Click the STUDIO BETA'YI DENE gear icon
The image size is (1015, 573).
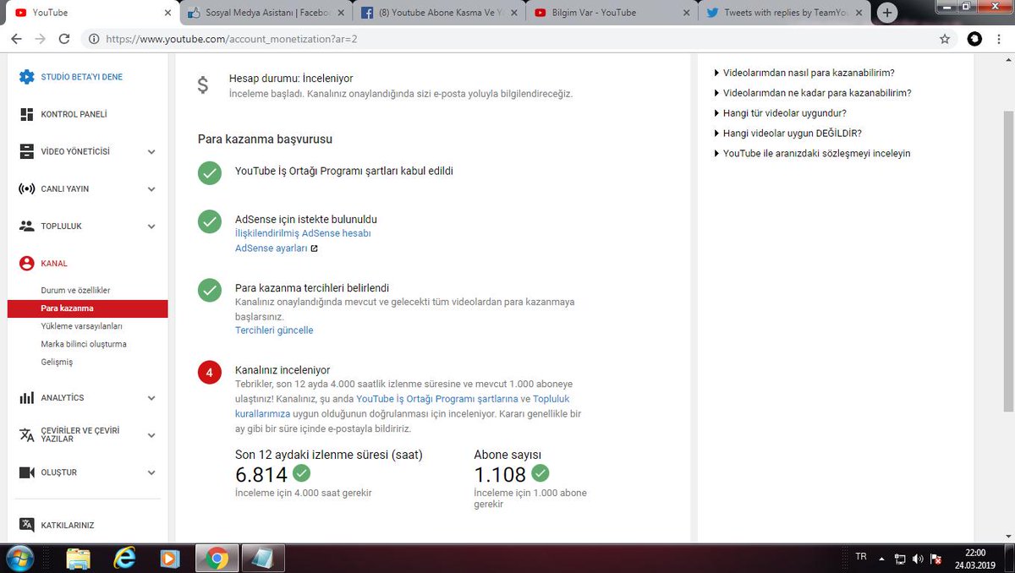[26, 77]
